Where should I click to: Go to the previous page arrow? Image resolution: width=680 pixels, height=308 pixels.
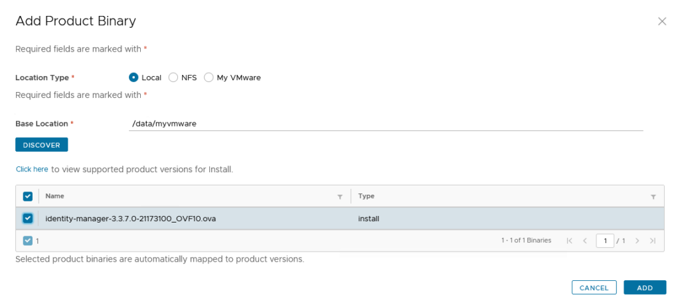point(585,241)
